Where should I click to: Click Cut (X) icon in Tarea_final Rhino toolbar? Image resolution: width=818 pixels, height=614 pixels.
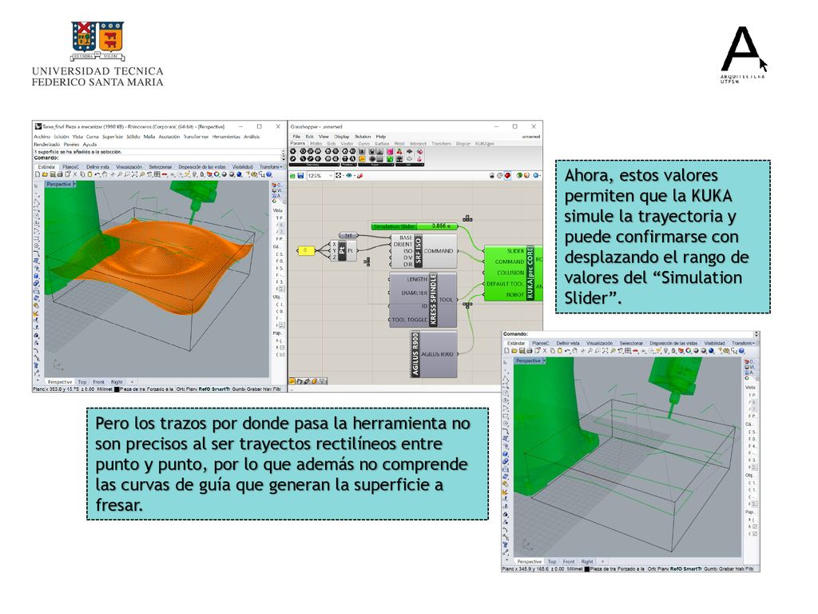[74, 174]
